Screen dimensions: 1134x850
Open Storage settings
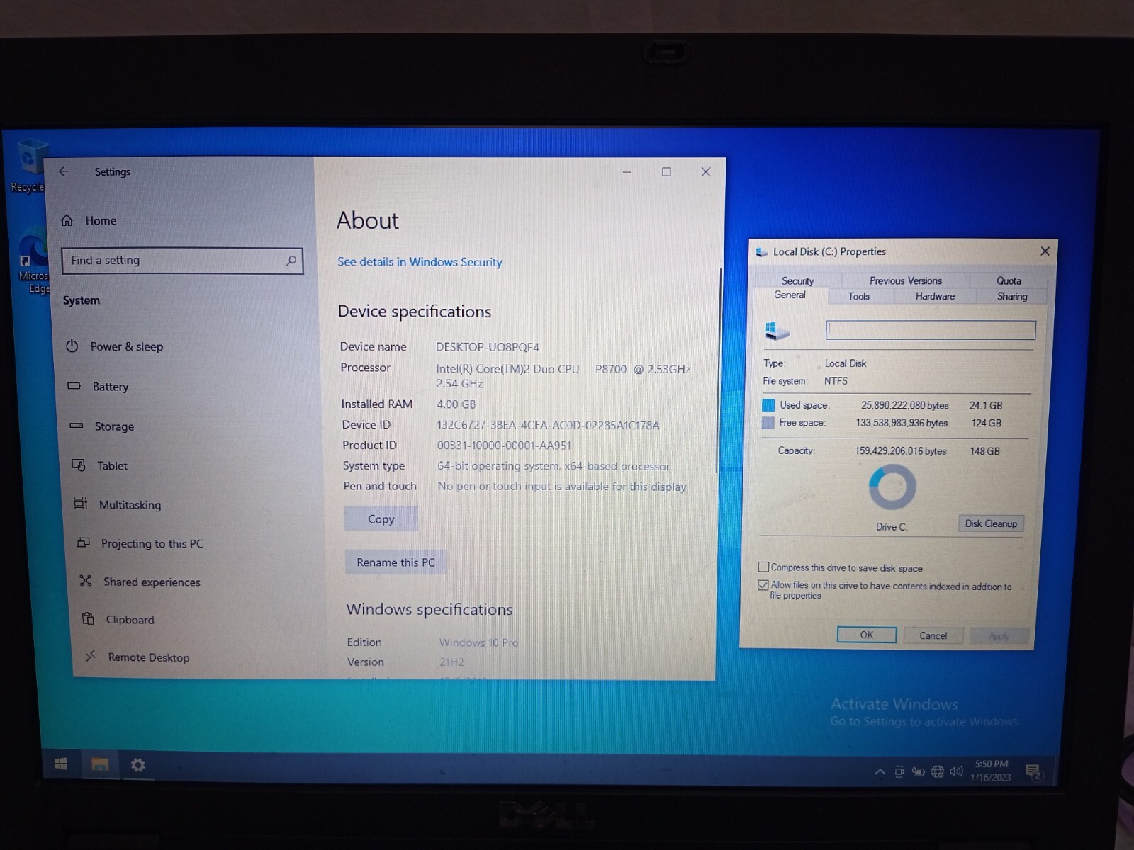click(x=102, y=426)
